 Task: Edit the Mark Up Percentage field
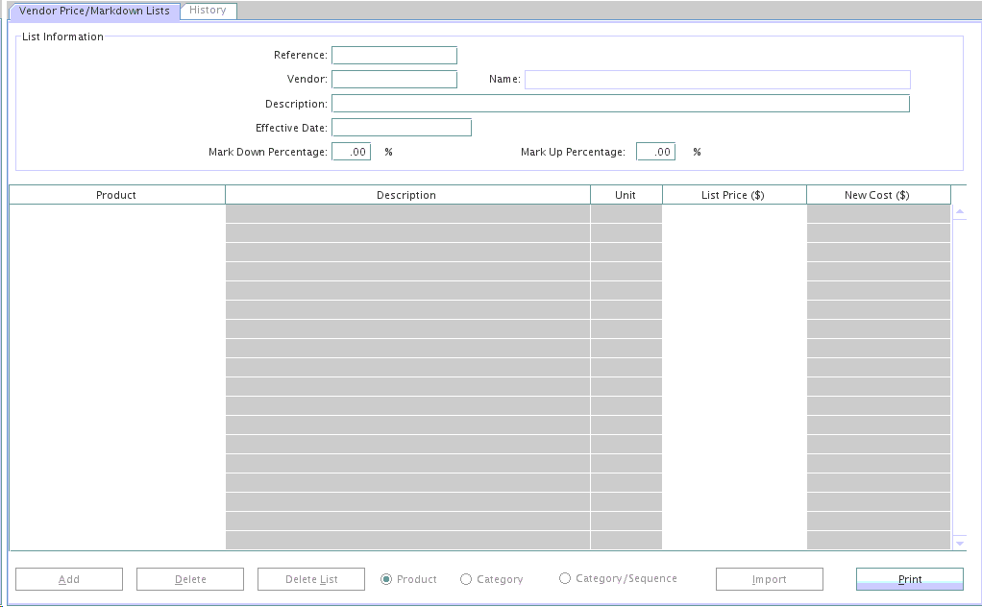[655, 152]
